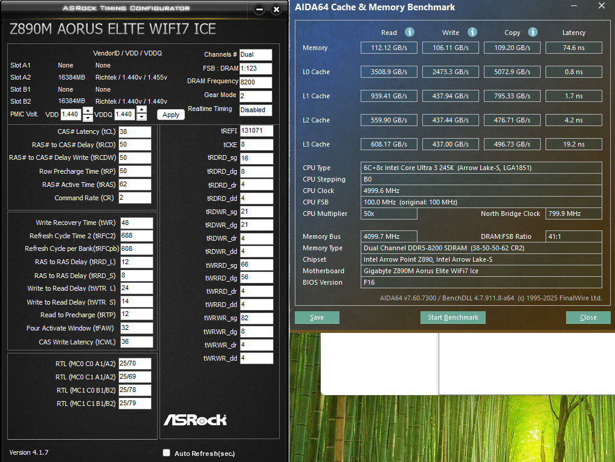Click the tRRD_L value field
The width and height of the screenshot is (615, 462).
[137, 262]
